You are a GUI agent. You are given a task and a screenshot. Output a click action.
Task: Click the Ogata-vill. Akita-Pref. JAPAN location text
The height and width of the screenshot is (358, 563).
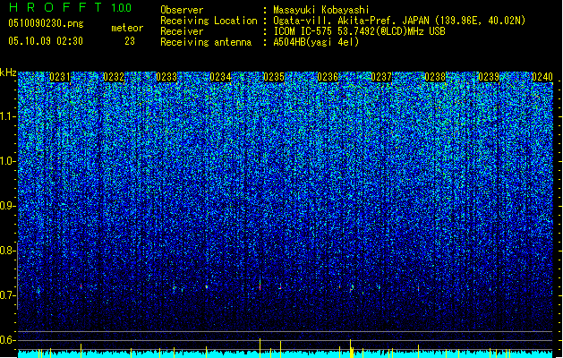399,21
